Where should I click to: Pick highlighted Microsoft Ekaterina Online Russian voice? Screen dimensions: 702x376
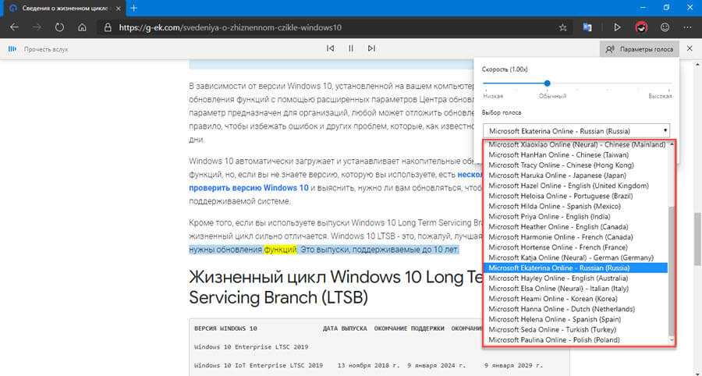coord(576,268)
